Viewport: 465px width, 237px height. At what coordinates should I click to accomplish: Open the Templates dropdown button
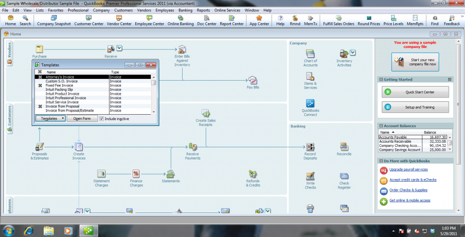coord(50,118)
